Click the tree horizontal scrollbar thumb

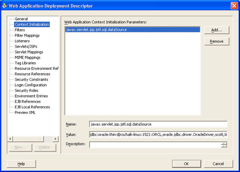point(29,139)
